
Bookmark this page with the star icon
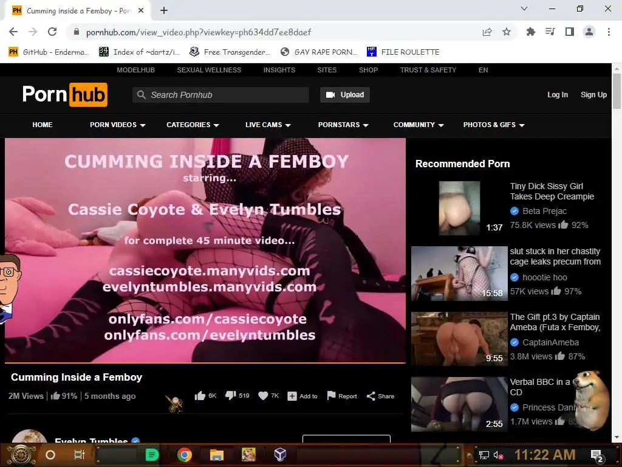507,32
